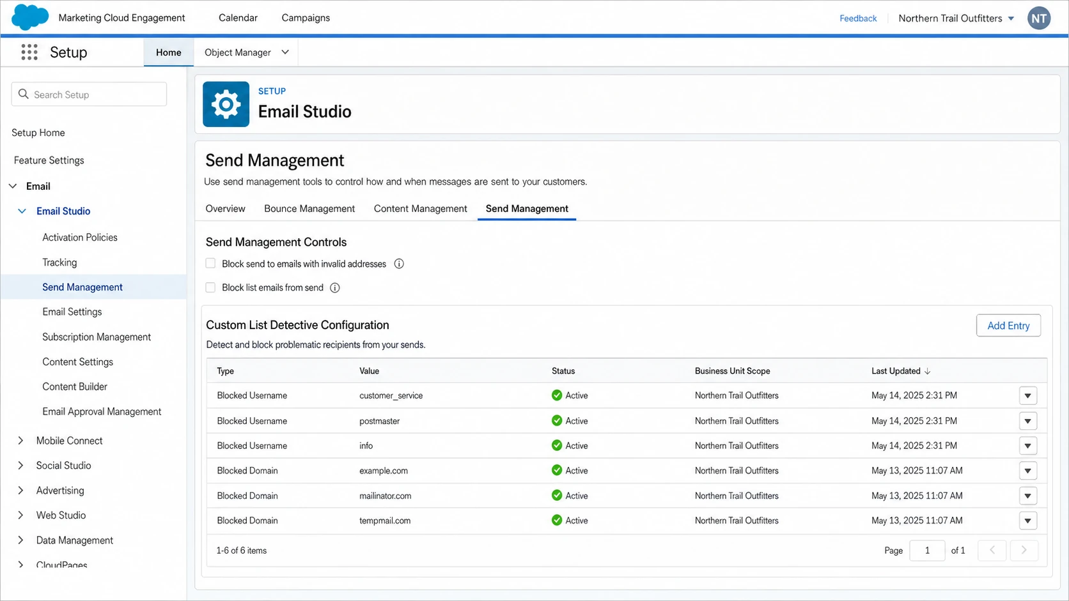Open the row actions menu for tempmail.com
The height and width of the screenshot is (601, 1069).
click(x=1028, y=521)
